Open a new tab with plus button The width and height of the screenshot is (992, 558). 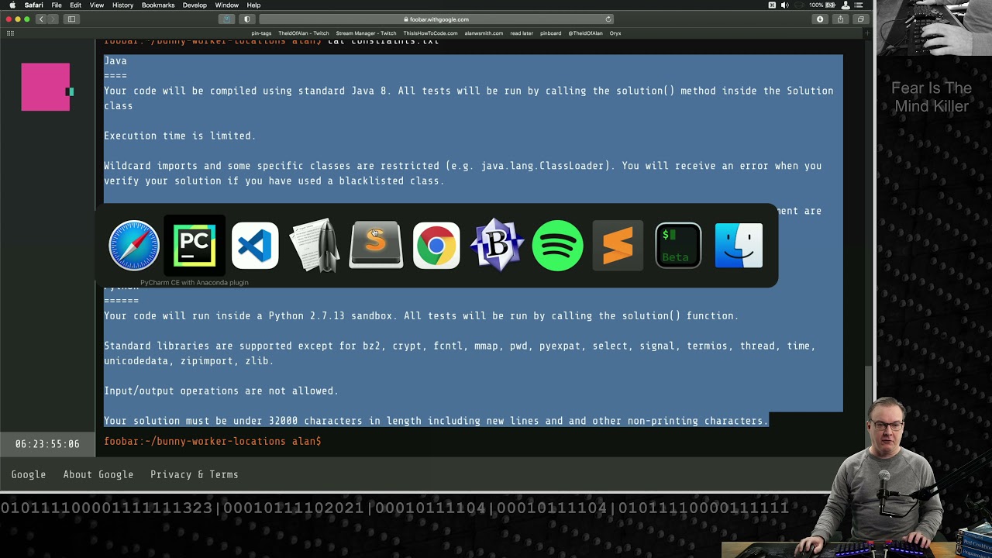pos(866,33)
